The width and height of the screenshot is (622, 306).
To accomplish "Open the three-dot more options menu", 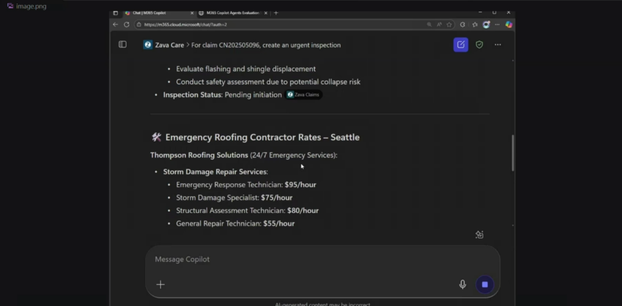I will tap(497, 44).
